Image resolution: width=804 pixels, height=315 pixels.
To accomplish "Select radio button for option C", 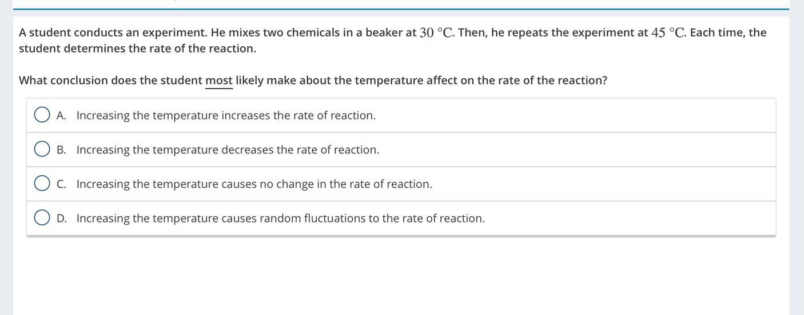I will 42,183.
